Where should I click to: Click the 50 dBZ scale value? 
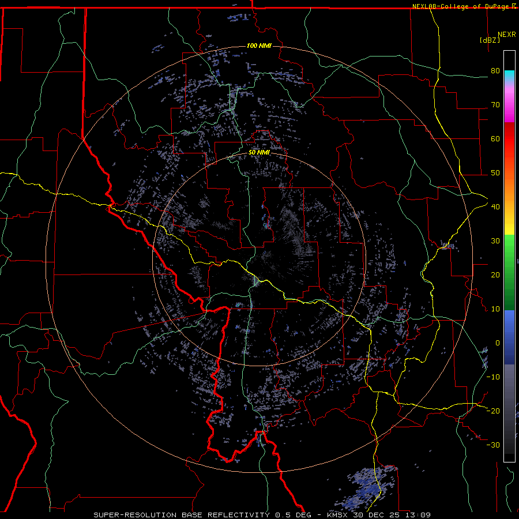(x=495, y=173)
